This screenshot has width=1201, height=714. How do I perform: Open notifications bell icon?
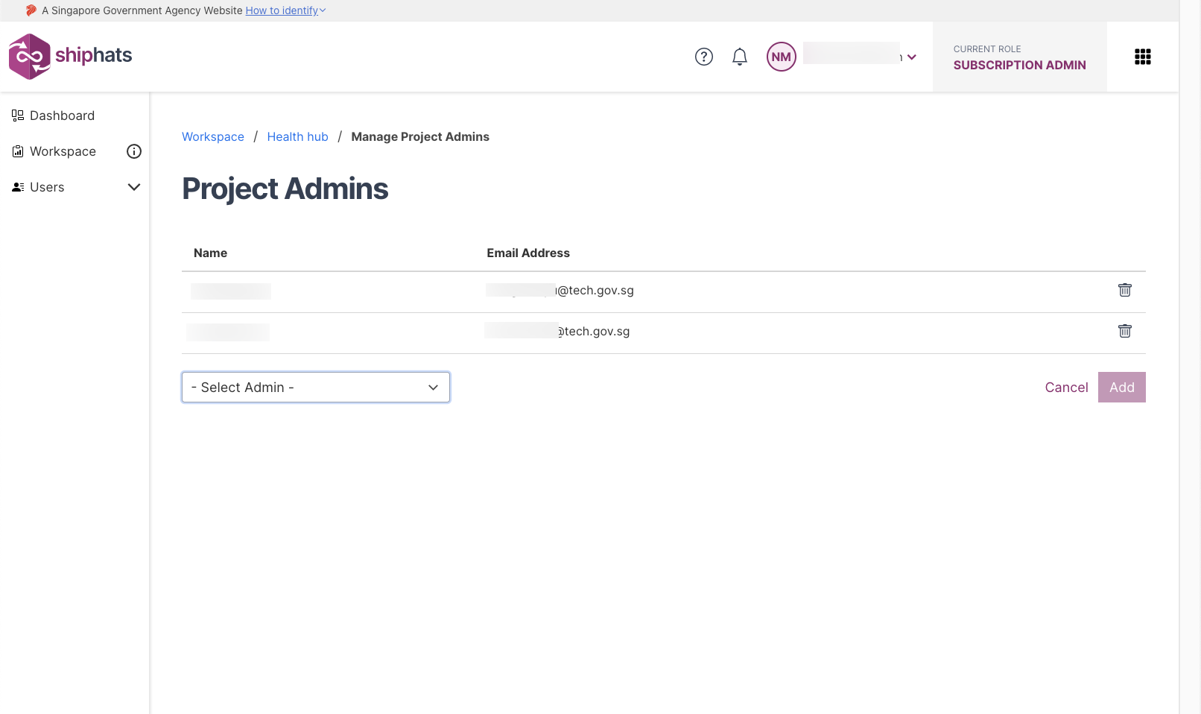click(x=739, y=57)
